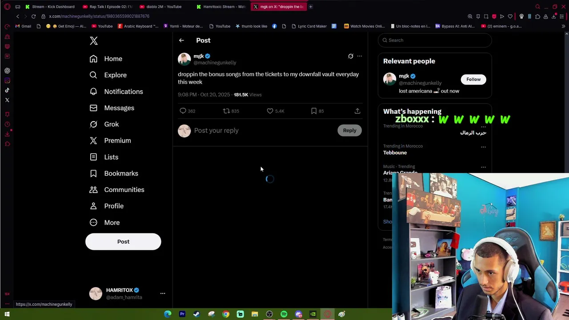569x320 pixels.
Task: Open Gmail bookmark
Action: tap(23, 26)
